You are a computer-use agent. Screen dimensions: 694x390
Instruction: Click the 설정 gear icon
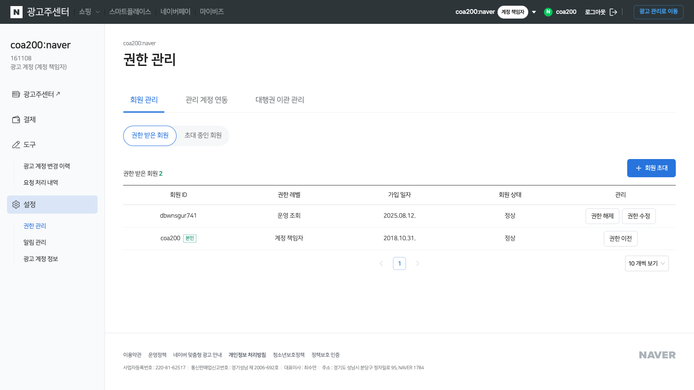click(x=16, y=205)
